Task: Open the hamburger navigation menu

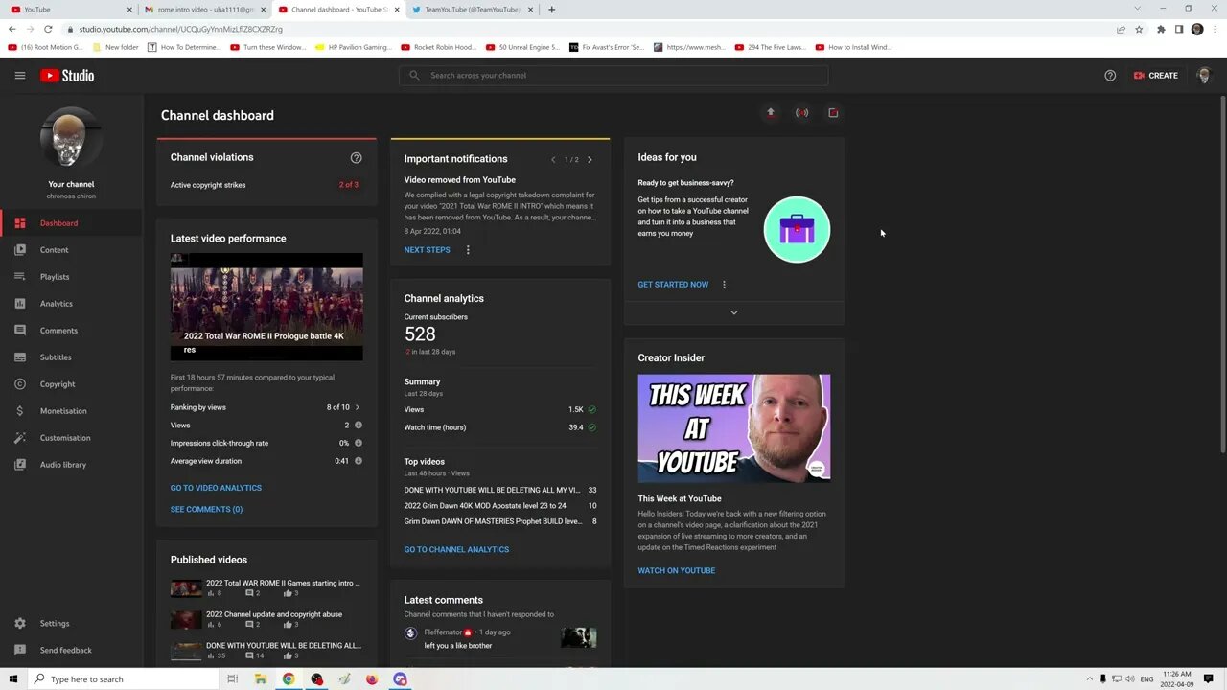Action: (19, 76)
